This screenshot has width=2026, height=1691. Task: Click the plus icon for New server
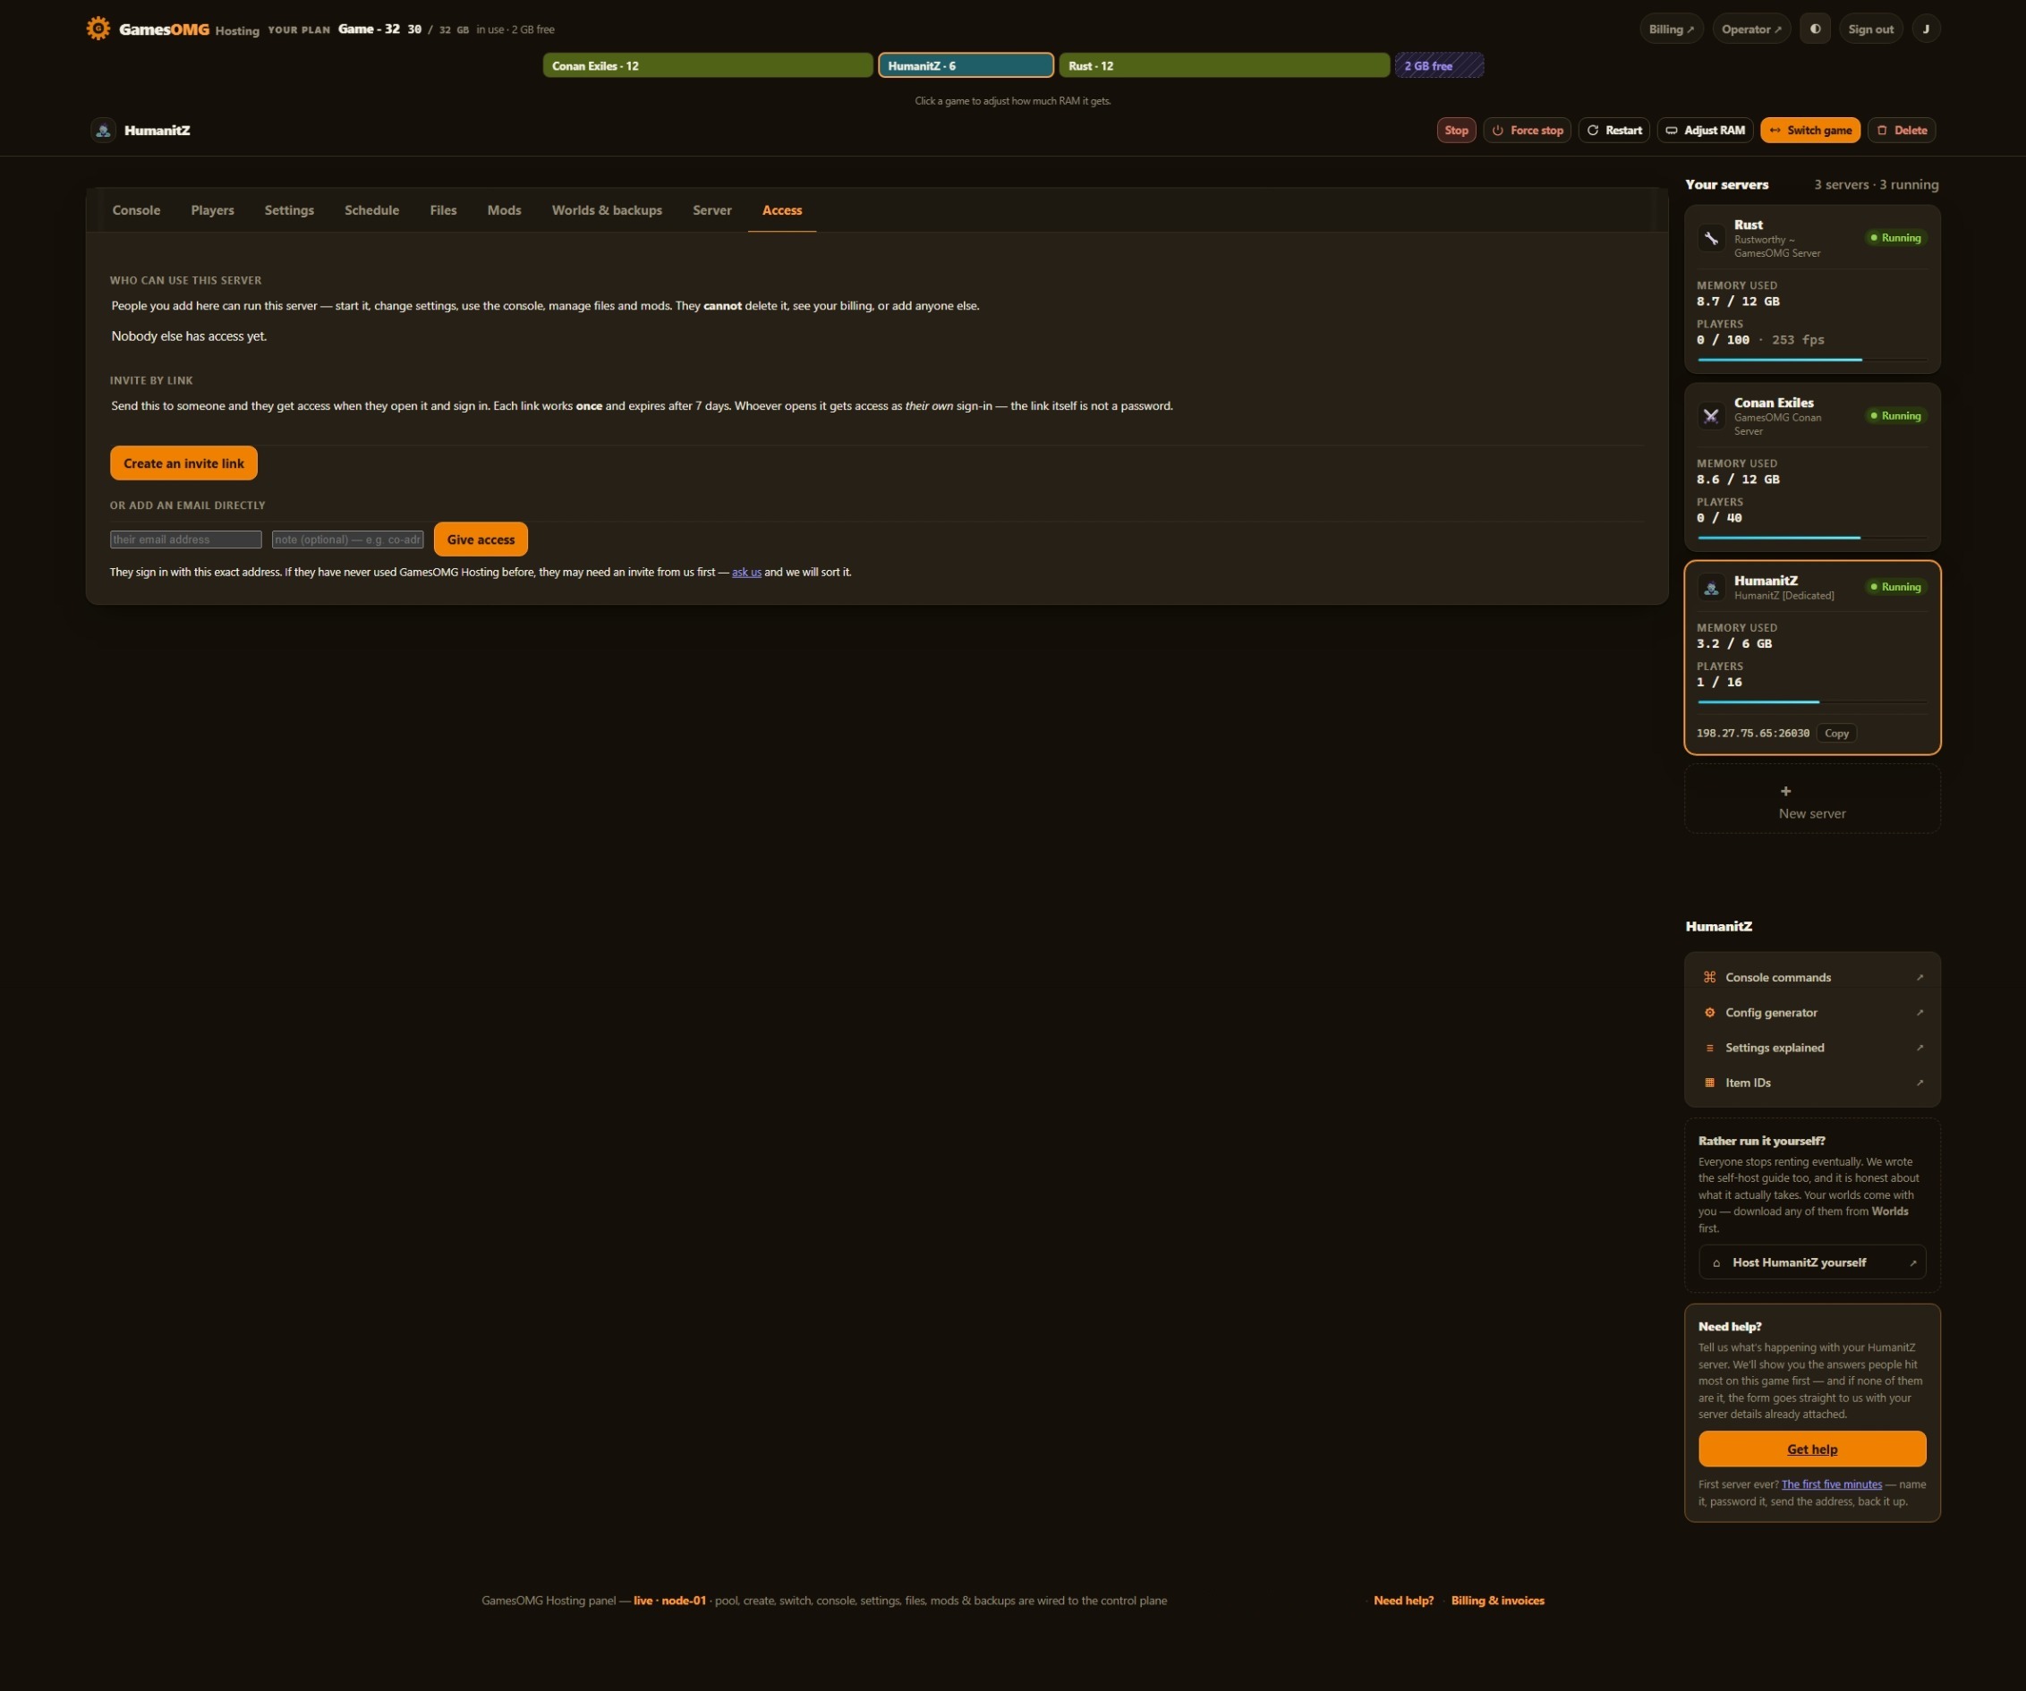pos(1784,791)
